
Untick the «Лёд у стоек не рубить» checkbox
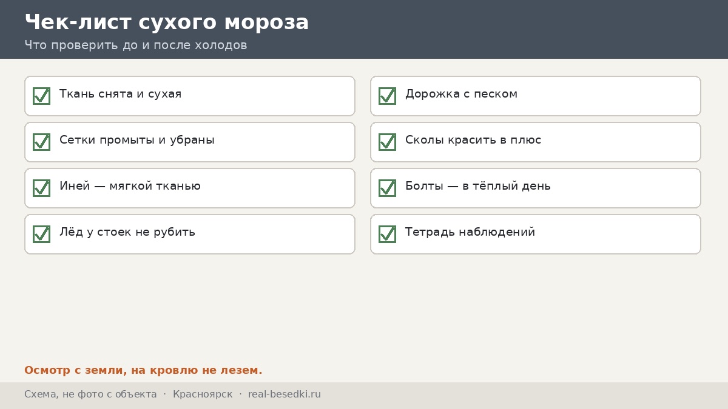pyautogui.click(x=41, y=234)
